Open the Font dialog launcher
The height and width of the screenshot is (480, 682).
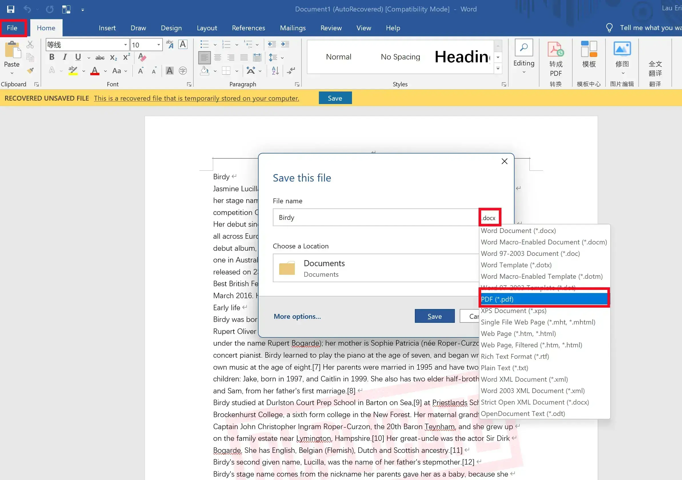[x=189, y=84]
